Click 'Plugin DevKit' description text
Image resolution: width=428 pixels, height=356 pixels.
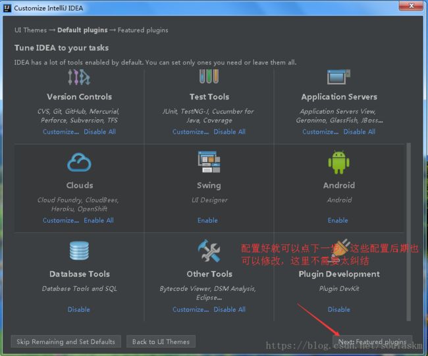coord(339,289)
